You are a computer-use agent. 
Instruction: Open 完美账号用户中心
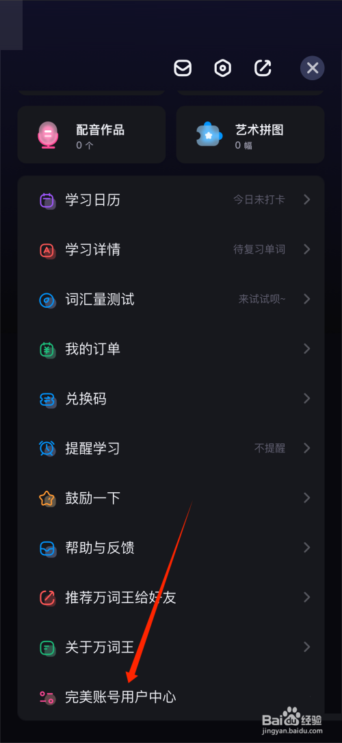[171, 697]
